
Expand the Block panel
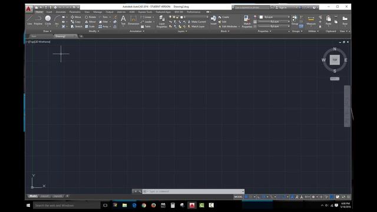click(225, 31)
